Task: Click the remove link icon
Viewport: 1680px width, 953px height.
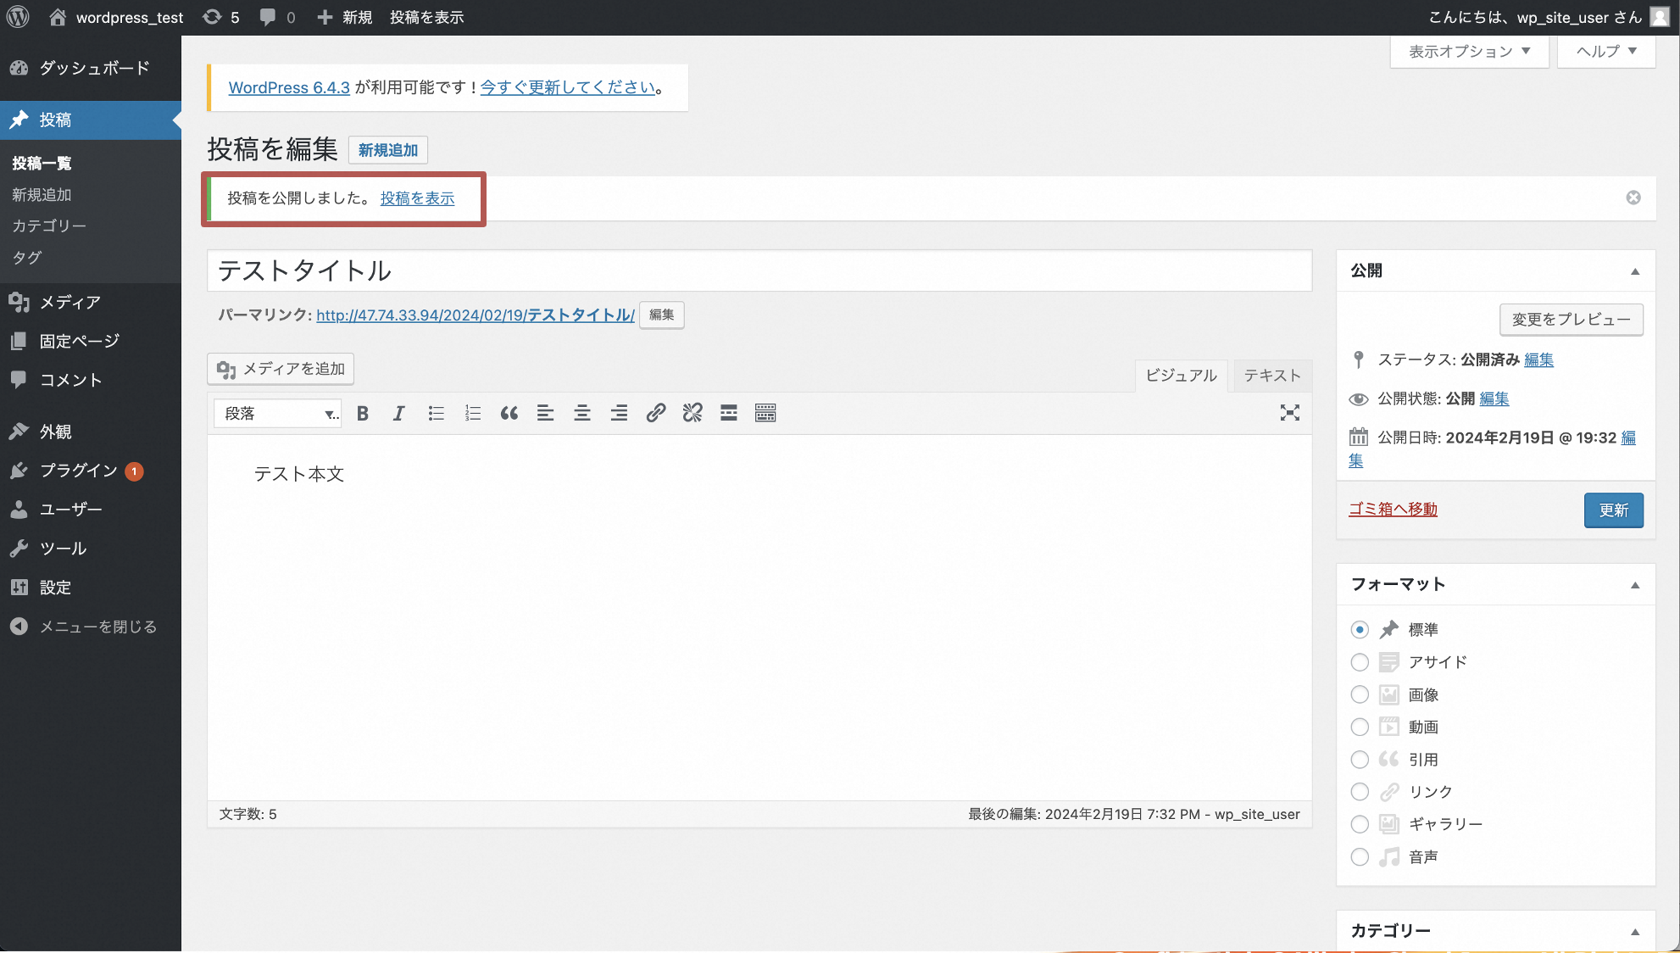Action: pos(693,413)
